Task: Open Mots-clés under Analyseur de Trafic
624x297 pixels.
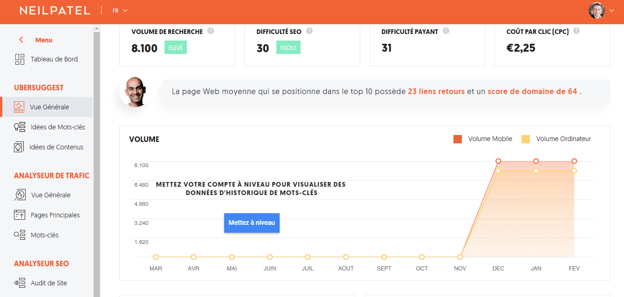Action: click(45, 235)
